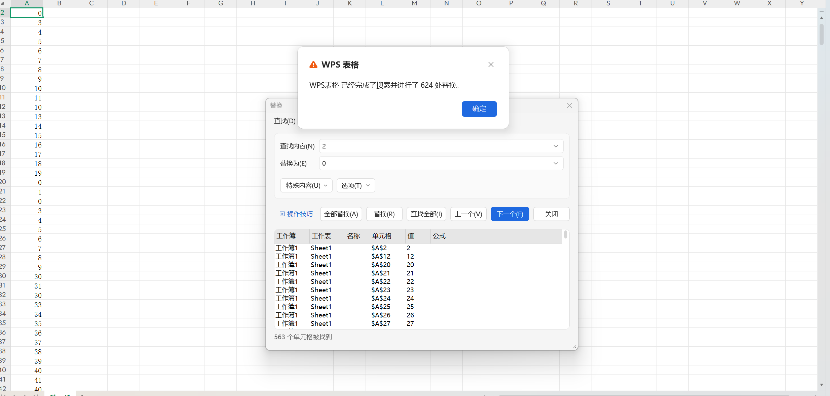Select the $A$26 result row
830x396 pixels.
coord(418,315)
